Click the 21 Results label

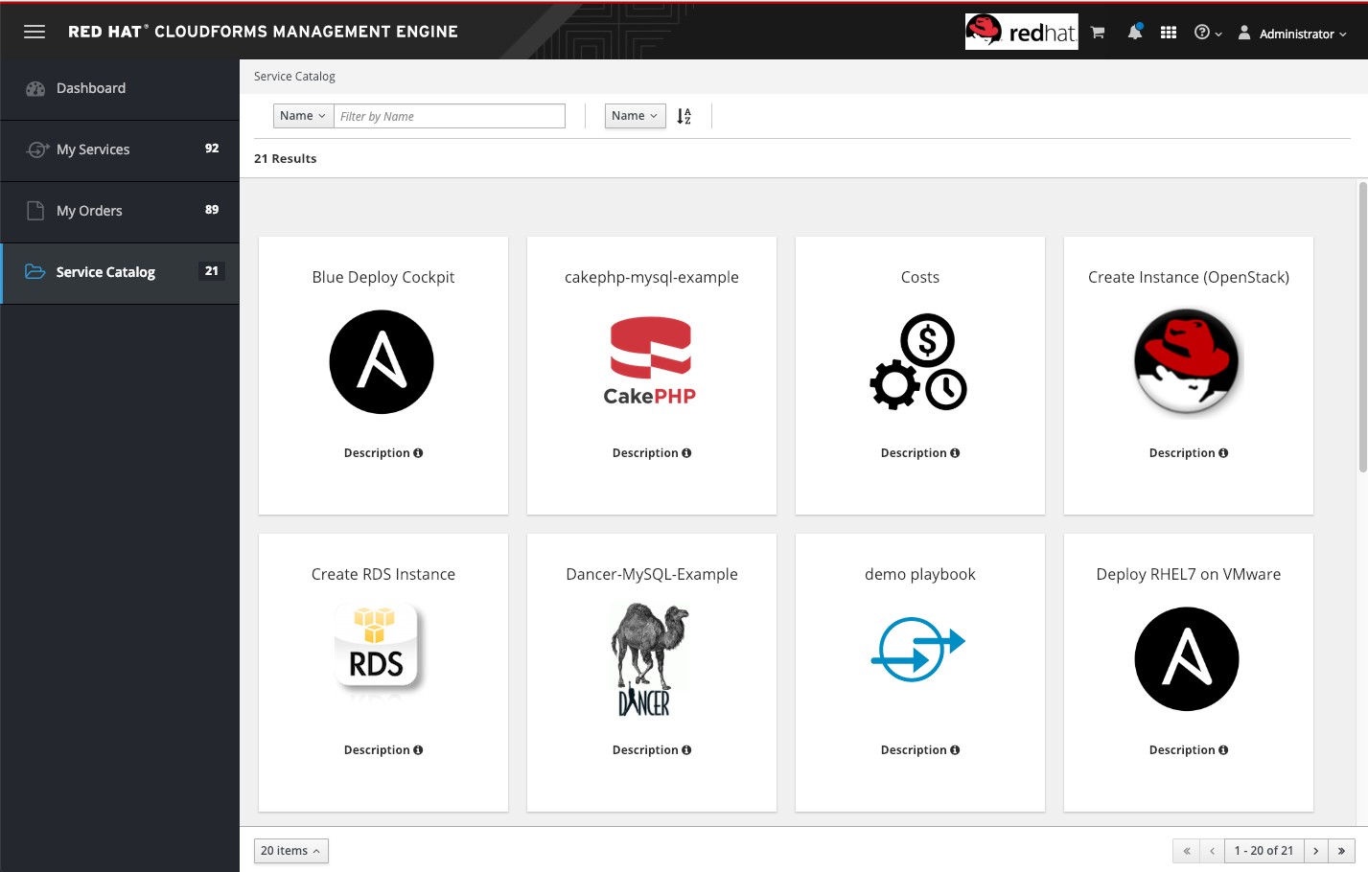pyautogui.click(x=285, y=159)
